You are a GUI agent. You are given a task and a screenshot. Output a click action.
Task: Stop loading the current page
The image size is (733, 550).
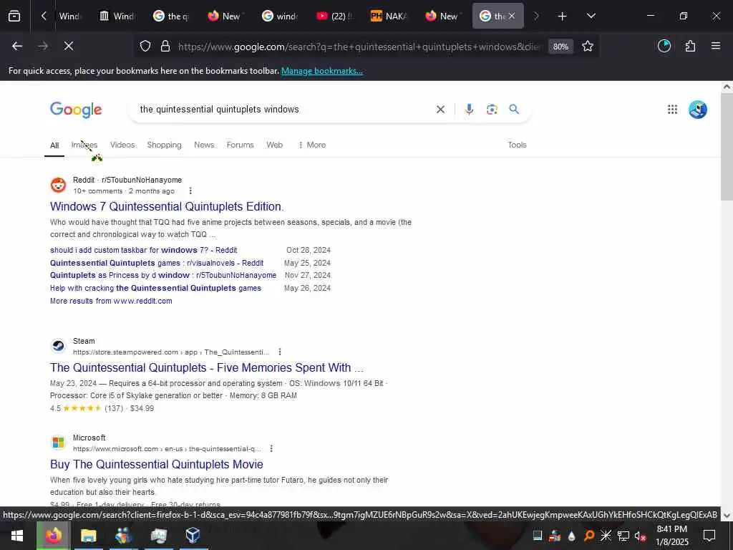tap(69, 46)
